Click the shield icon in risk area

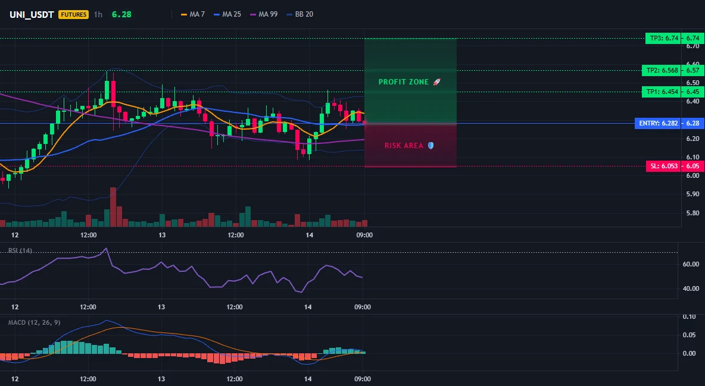click(x=431, y=146)
